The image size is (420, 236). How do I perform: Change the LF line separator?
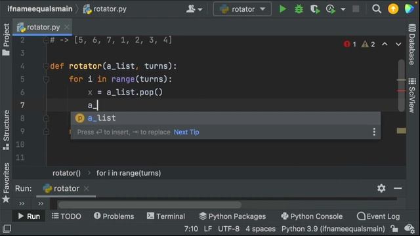[208, 229]
